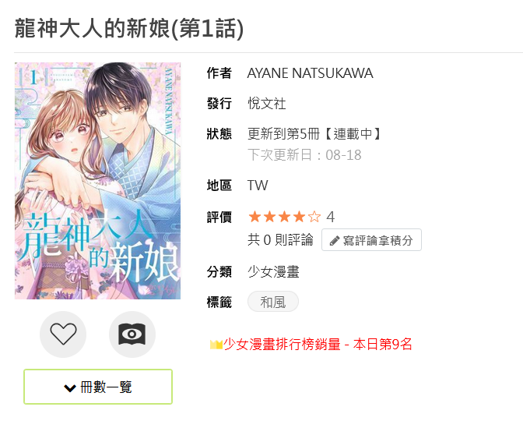Expand the 冊數一覽 volume list

[98, 387]
